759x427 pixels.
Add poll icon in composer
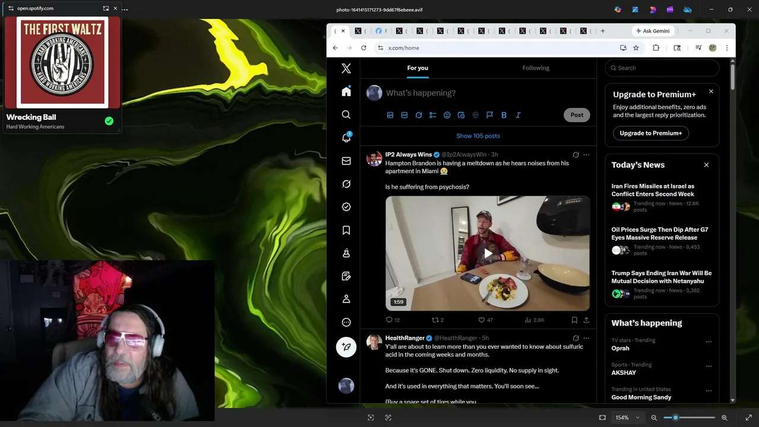click(x=433, y=115)
